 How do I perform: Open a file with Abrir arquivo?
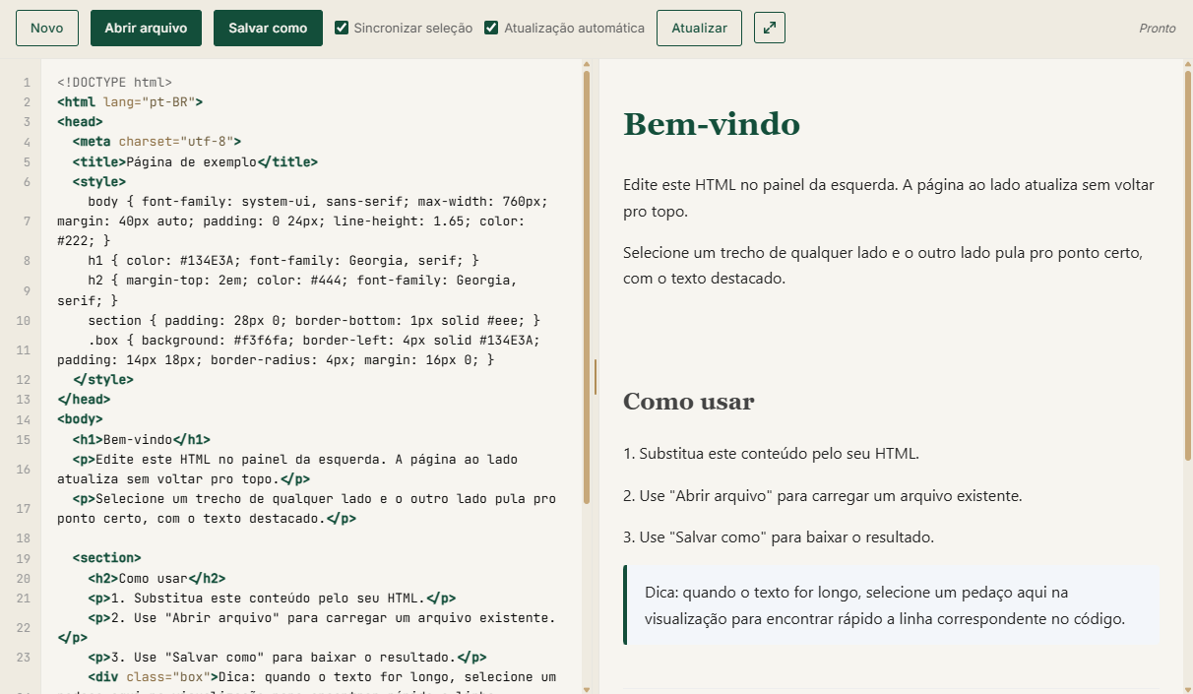[146, 28]
